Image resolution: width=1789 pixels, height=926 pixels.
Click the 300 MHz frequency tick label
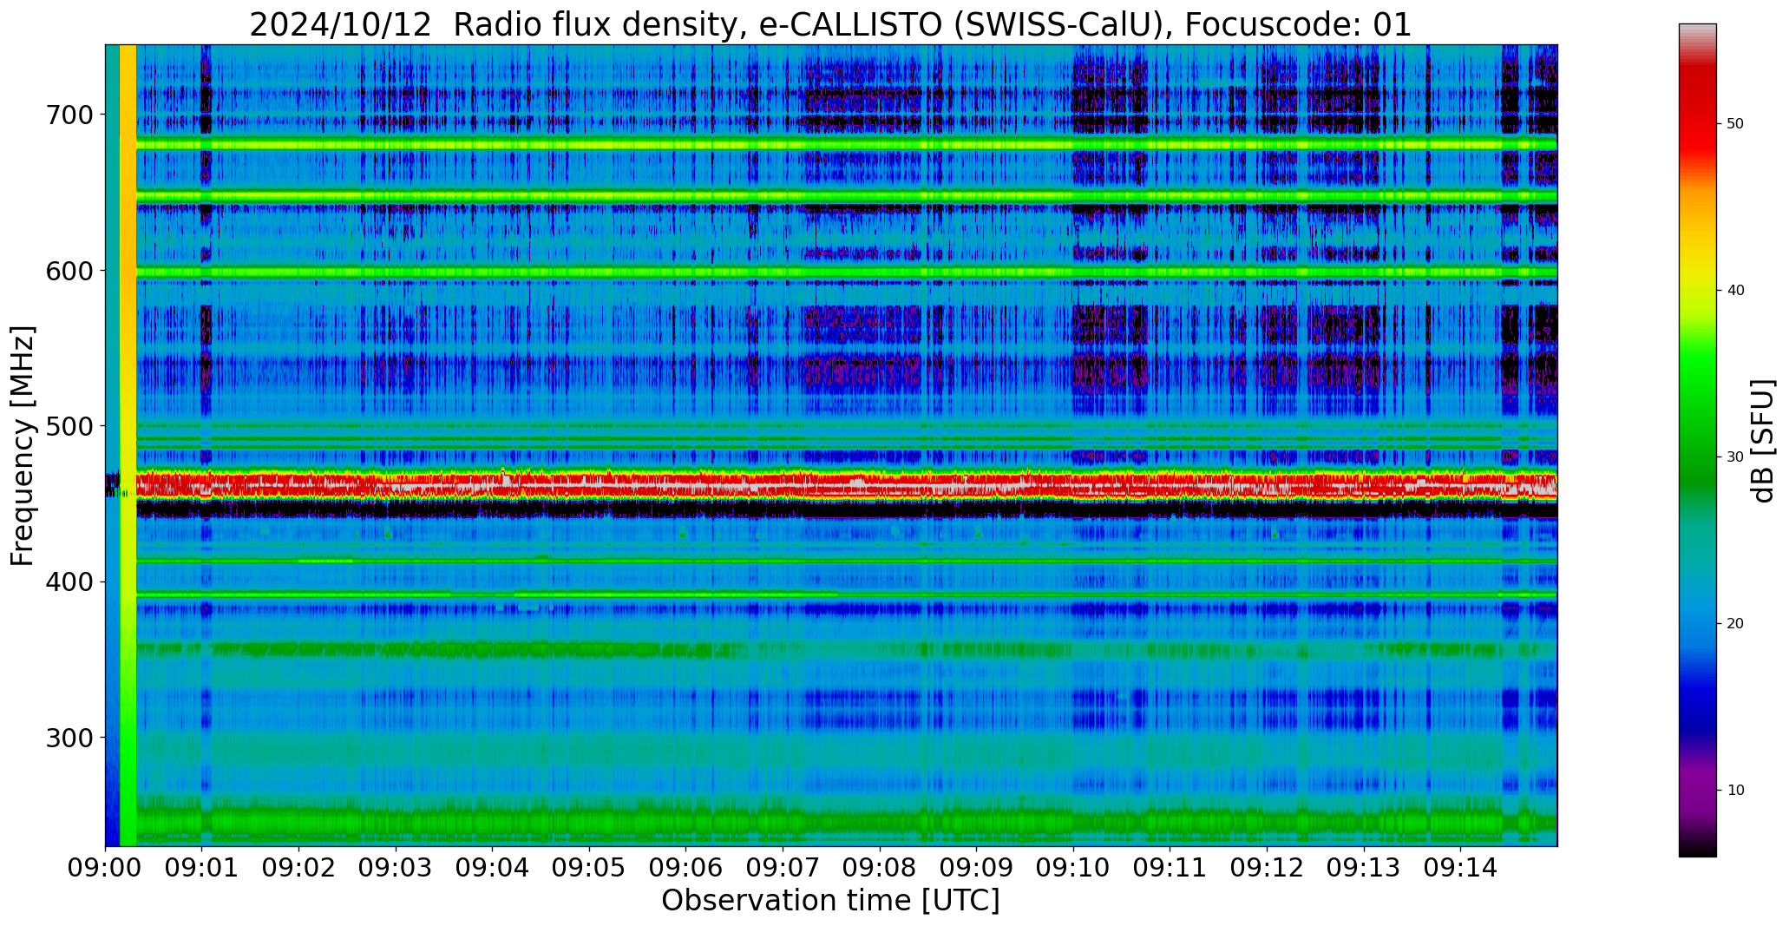(69, 738)
